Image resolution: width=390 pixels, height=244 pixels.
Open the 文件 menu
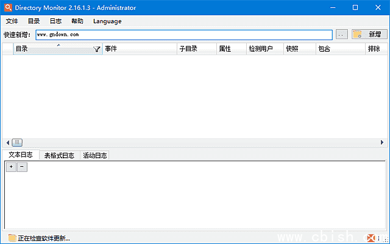pyautogui.click(x=12, y=21)
